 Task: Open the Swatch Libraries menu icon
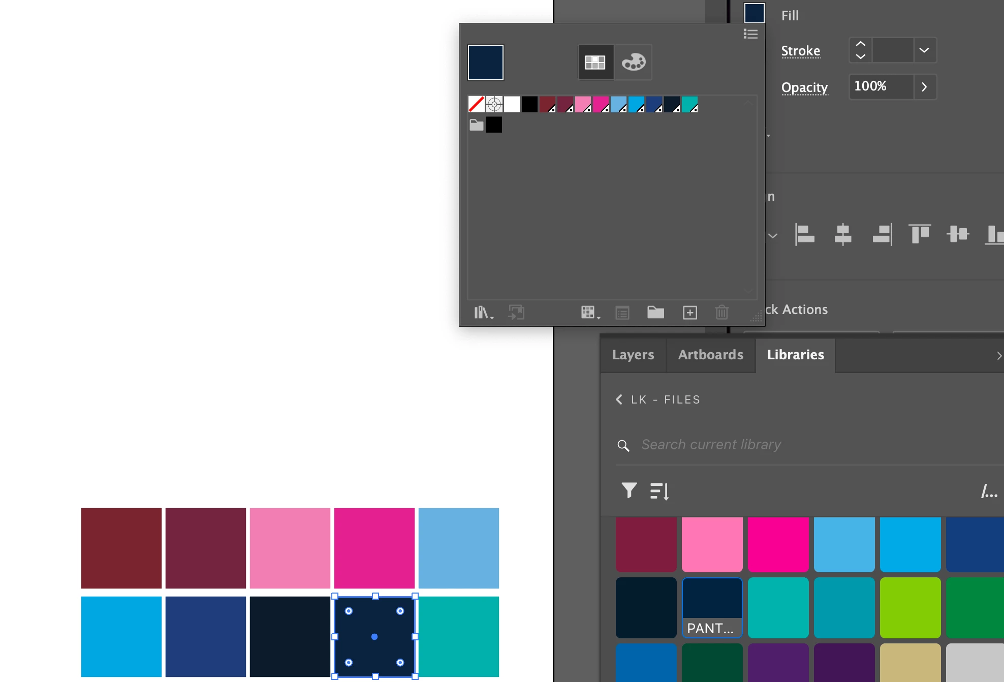tap(482, 312)
